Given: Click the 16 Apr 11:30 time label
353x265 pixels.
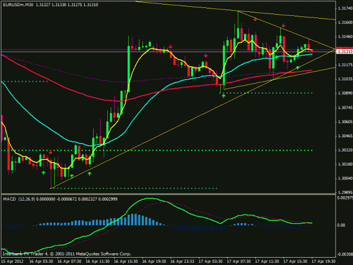Looking at the screenshot, I should tap(98, 262).
